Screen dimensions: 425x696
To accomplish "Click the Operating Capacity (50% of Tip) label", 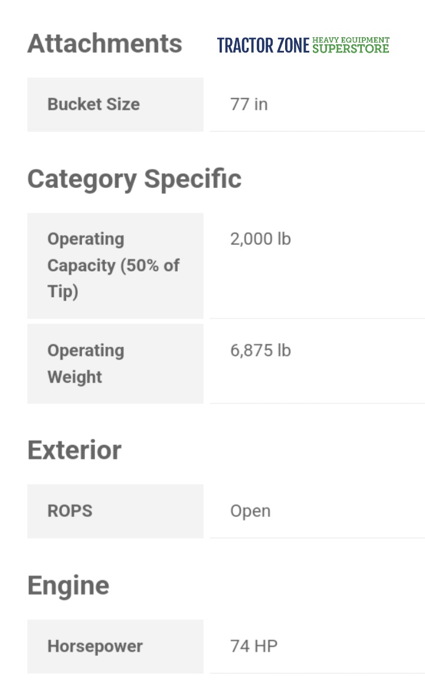I will point(113,265).
